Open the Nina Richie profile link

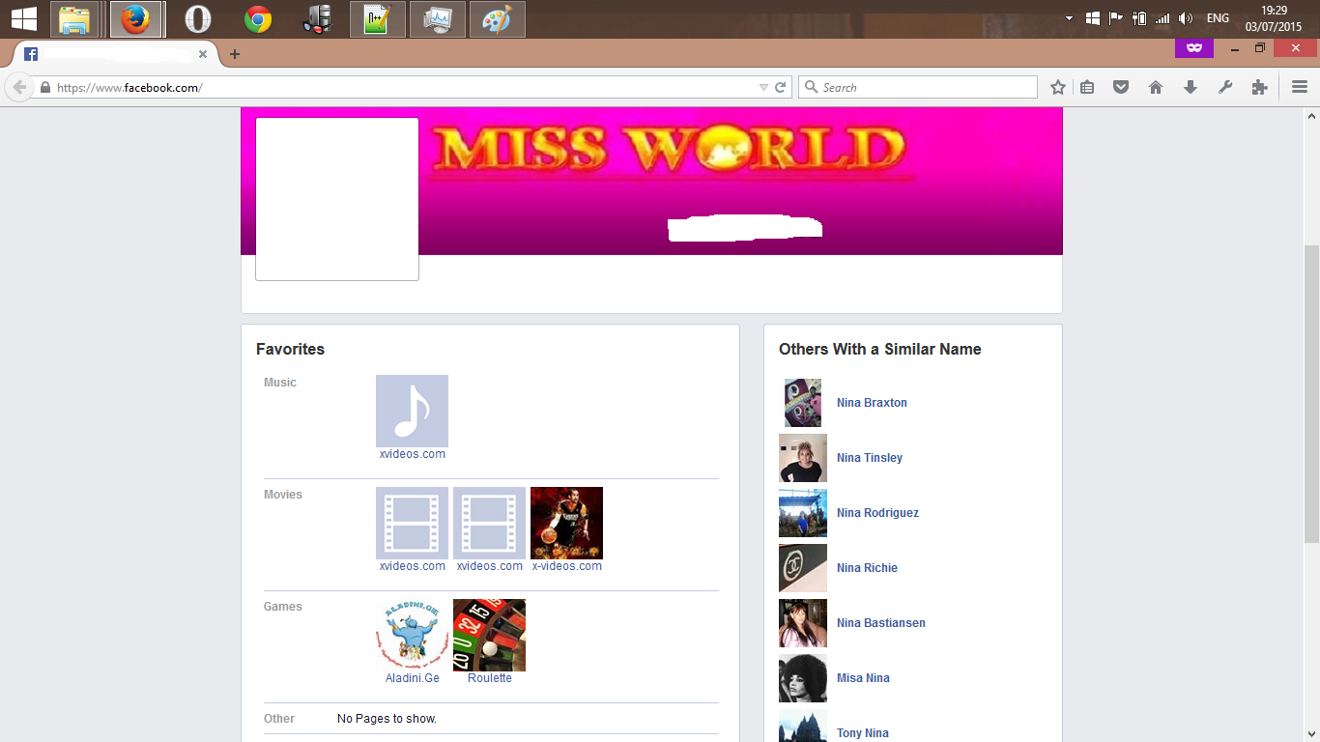[867, 568]
